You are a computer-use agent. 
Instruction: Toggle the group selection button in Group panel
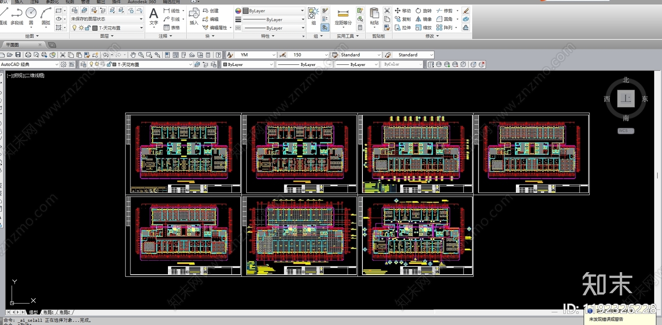click(325, 28)
